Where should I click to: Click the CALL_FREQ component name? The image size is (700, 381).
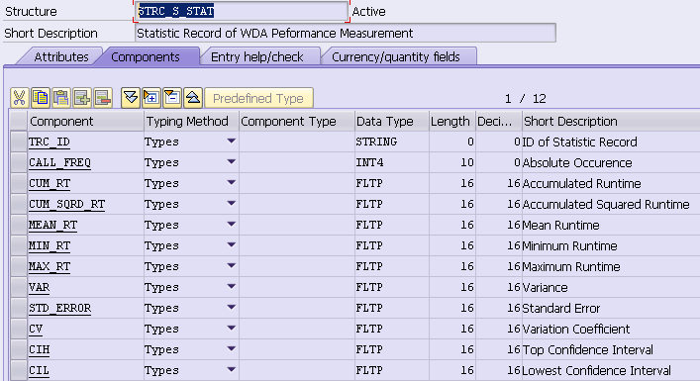59,162
